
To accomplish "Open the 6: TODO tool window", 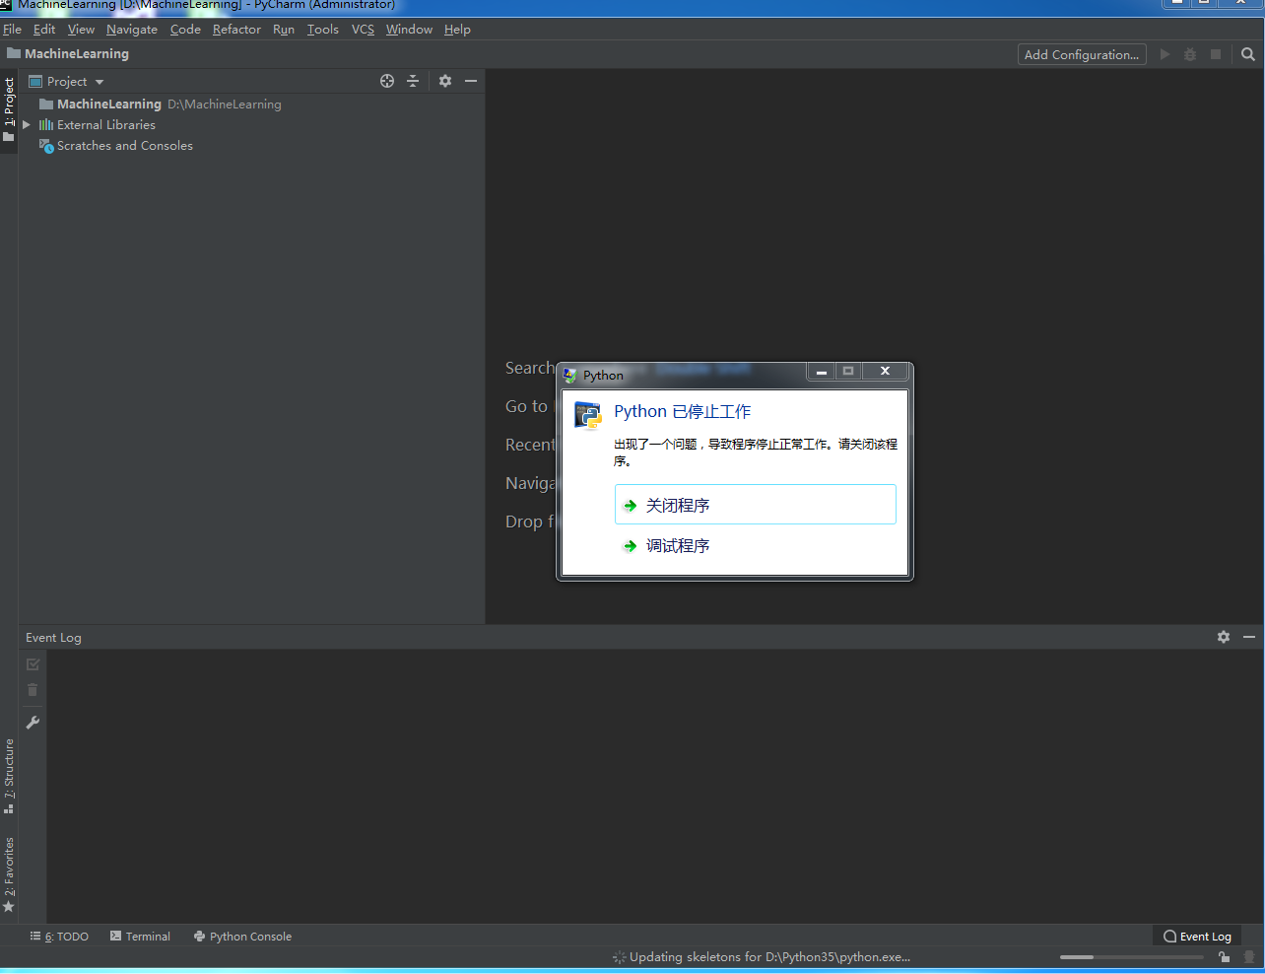I will [59, 937].
